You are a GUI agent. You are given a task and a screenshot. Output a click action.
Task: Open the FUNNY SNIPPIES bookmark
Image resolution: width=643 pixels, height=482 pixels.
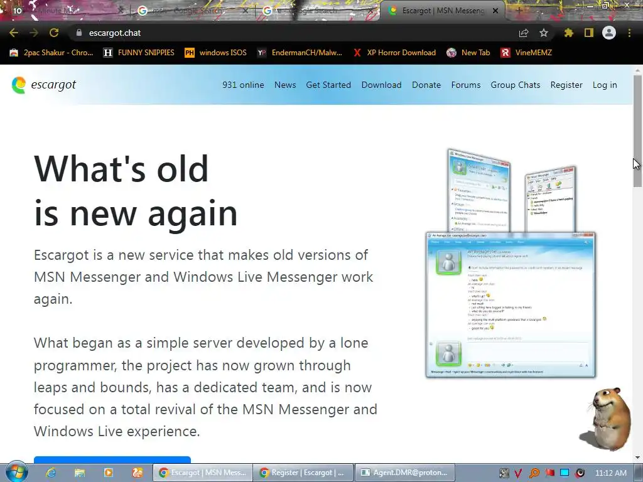(x=139, y=53)
